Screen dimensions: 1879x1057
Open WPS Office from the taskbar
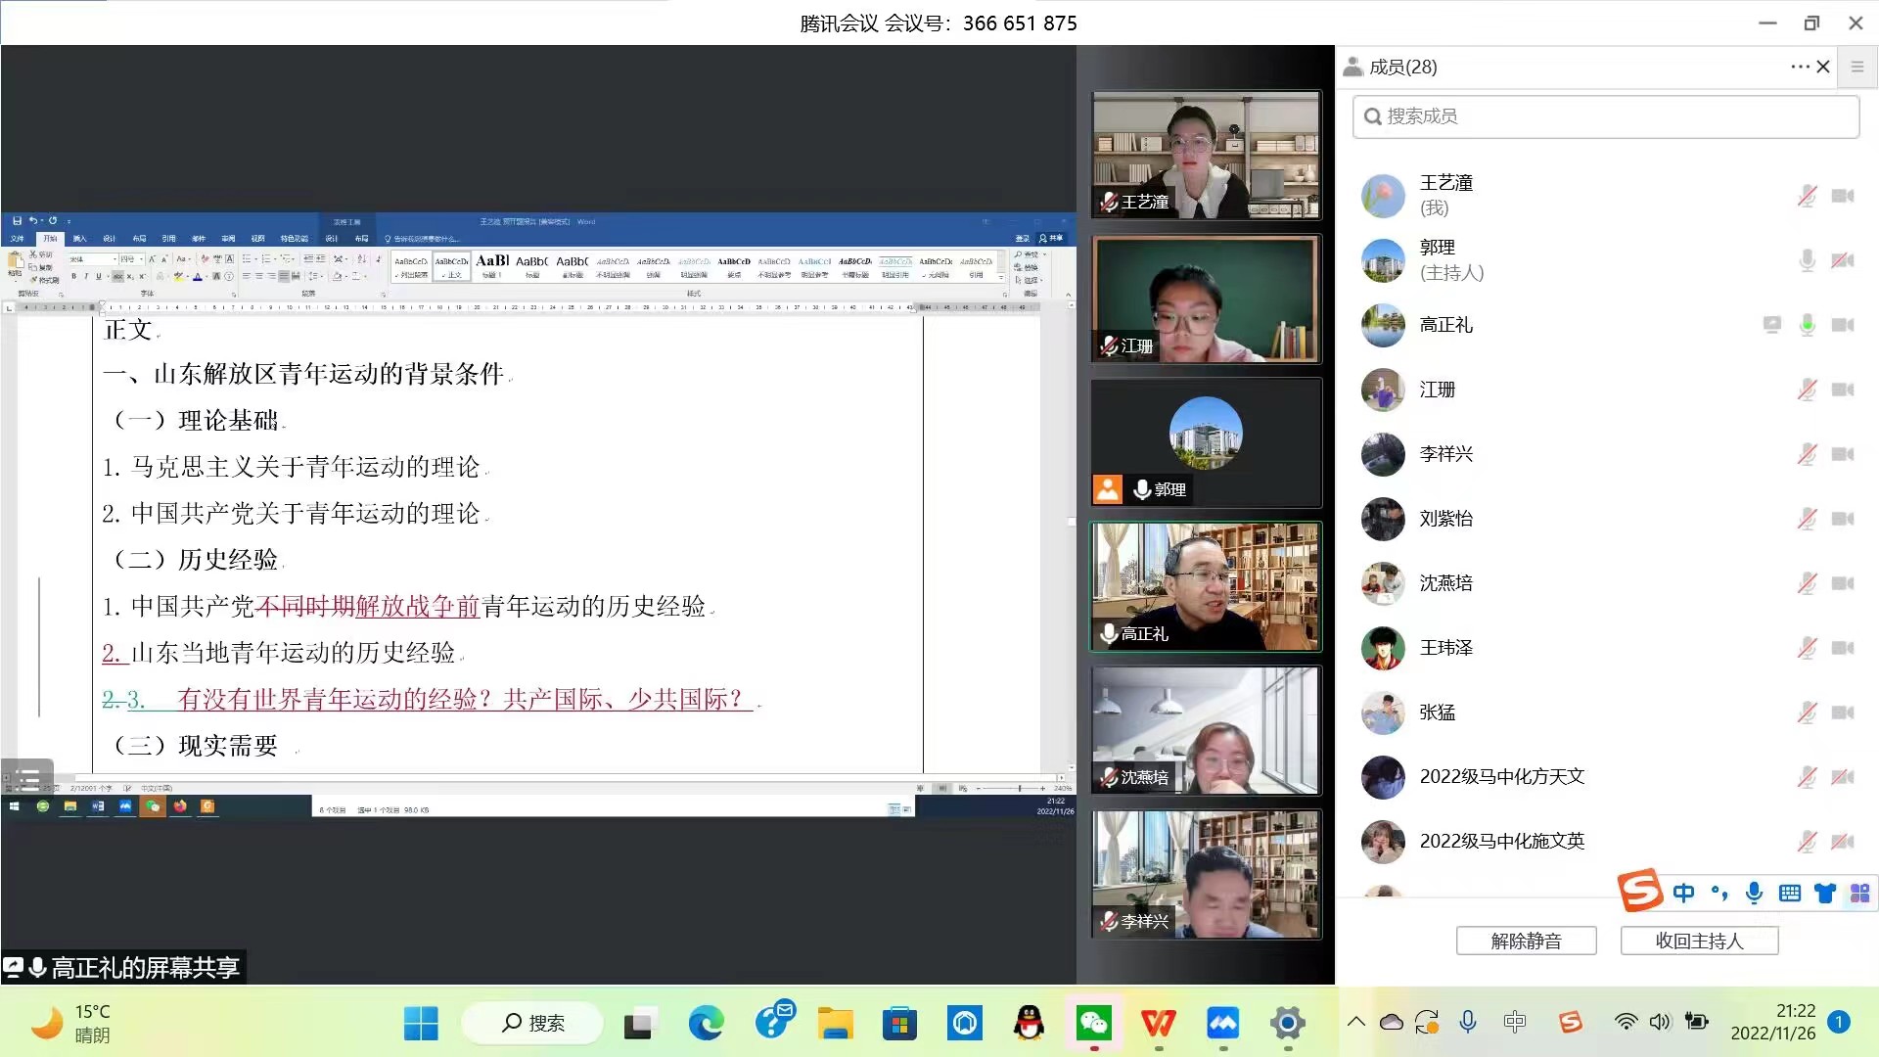1159,1024
